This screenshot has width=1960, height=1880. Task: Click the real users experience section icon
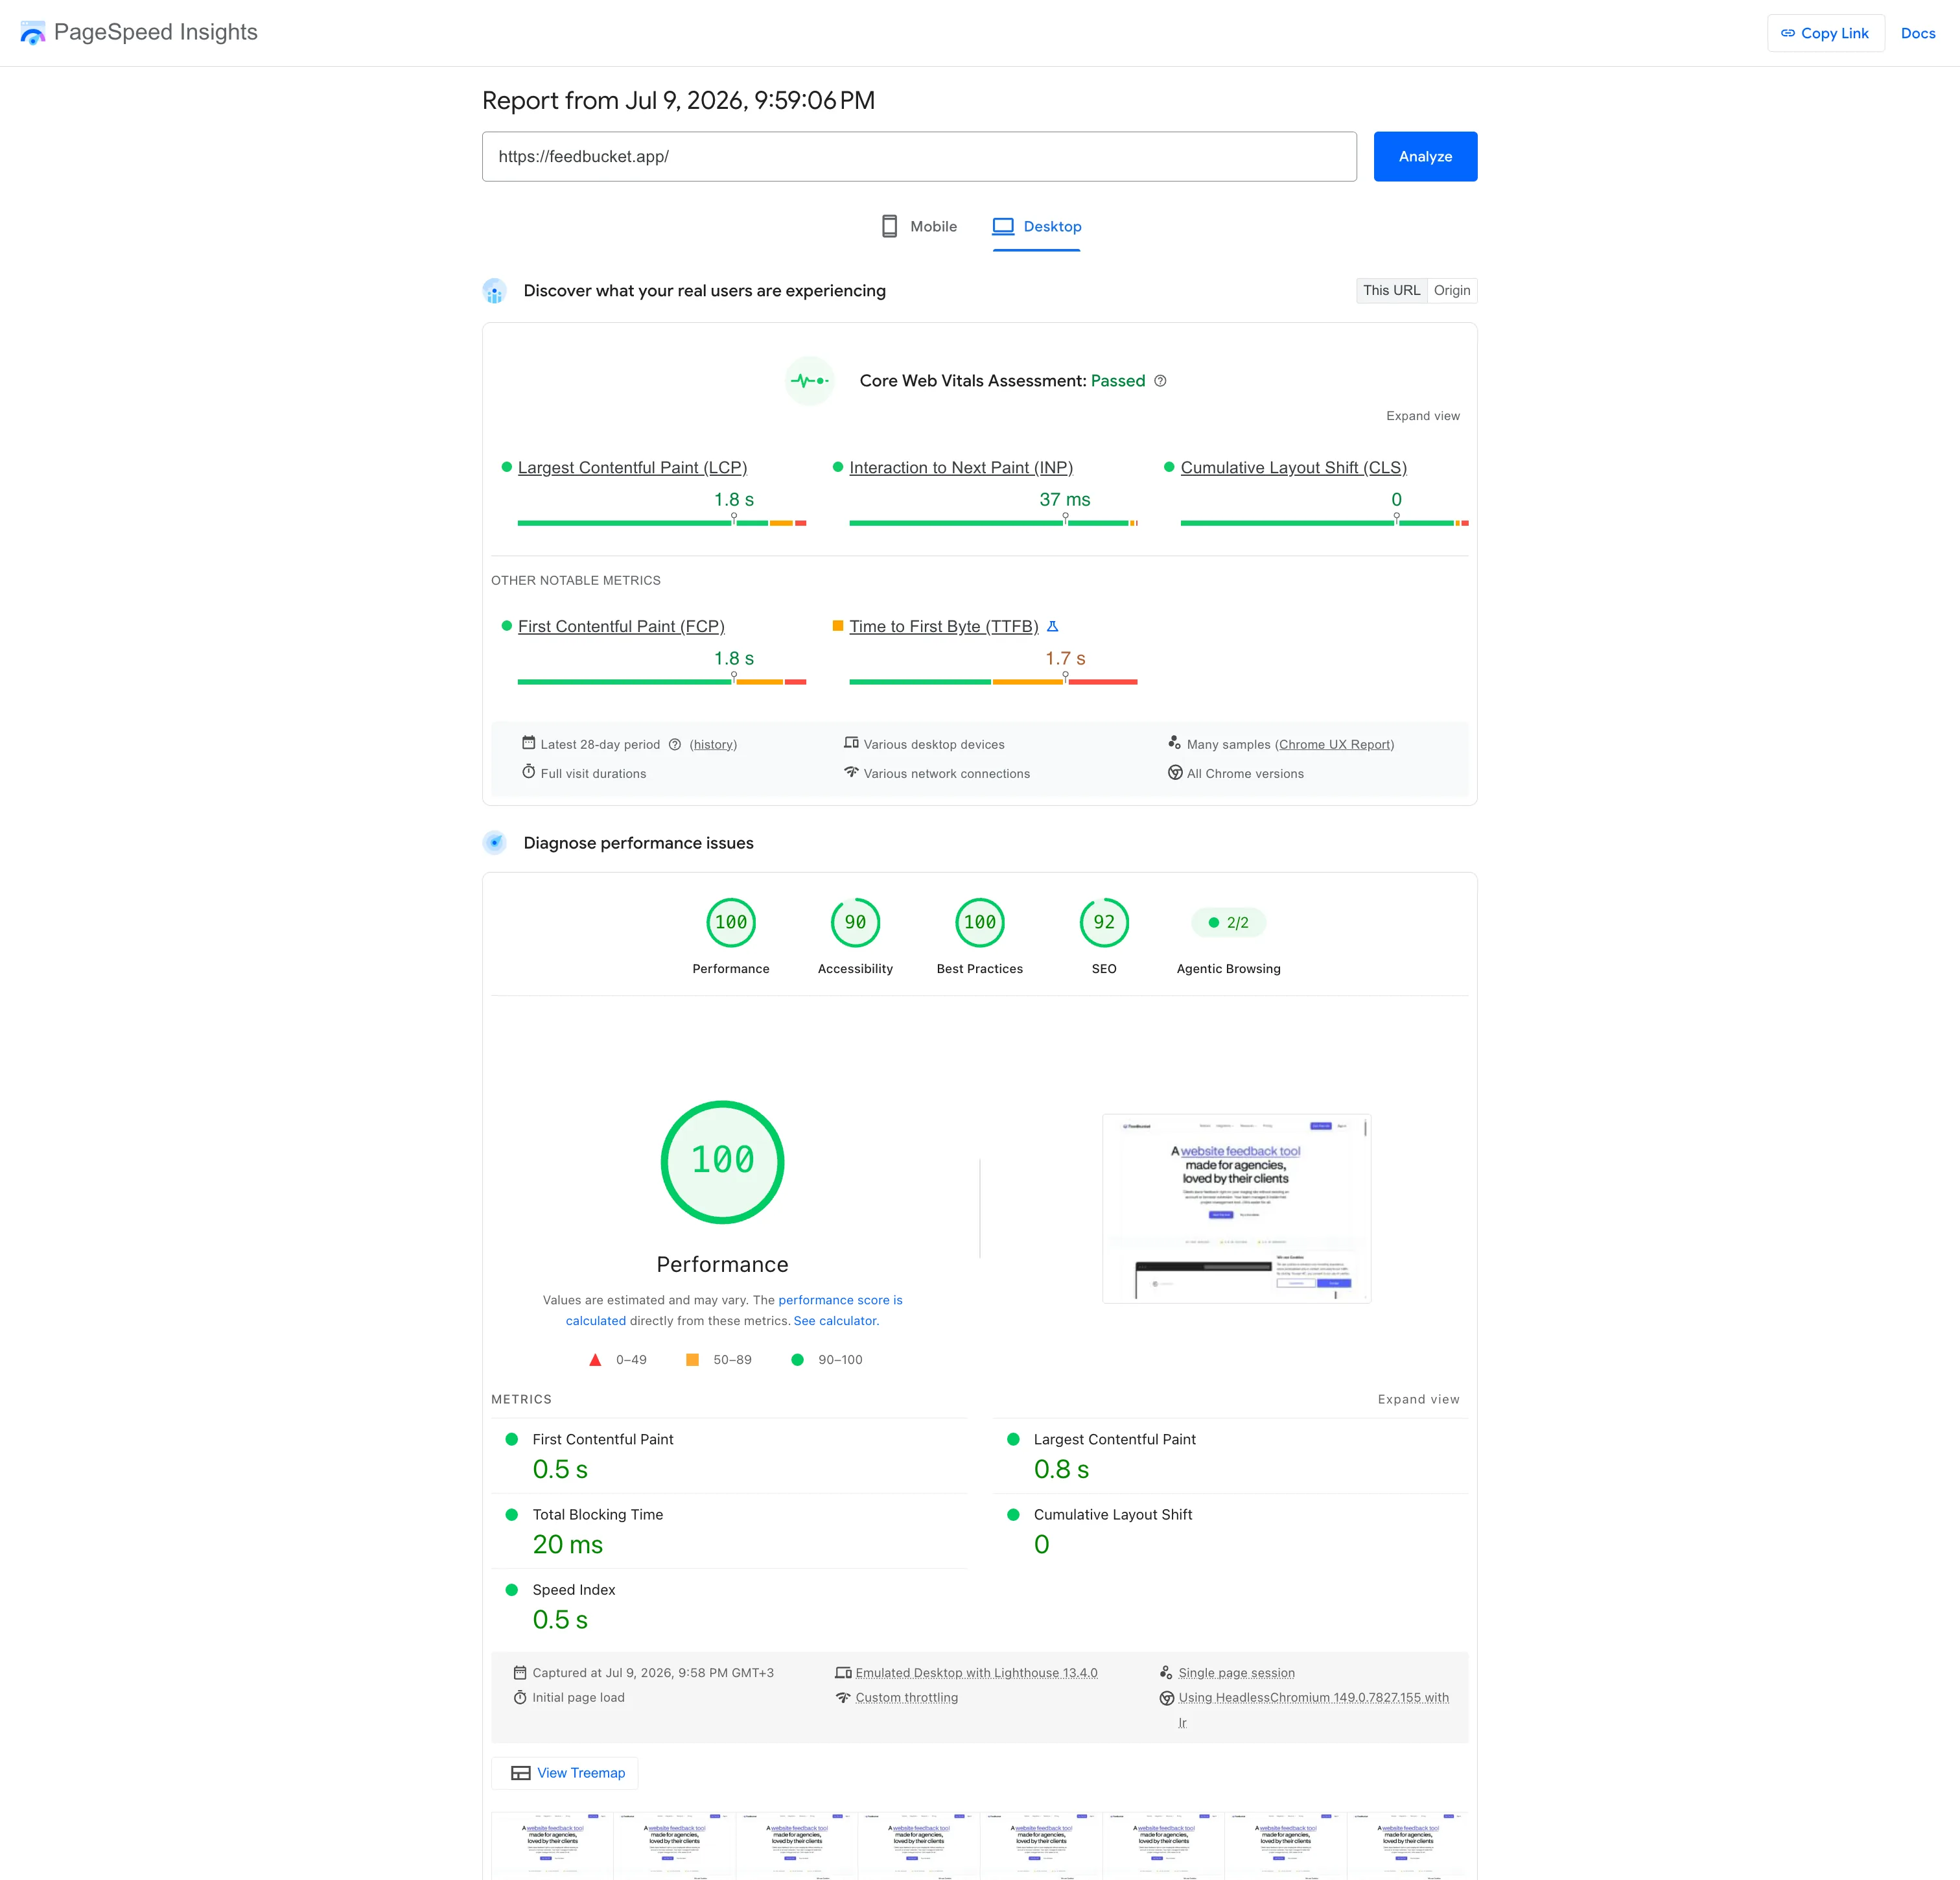pyautogui.click(x=494, y=291)
